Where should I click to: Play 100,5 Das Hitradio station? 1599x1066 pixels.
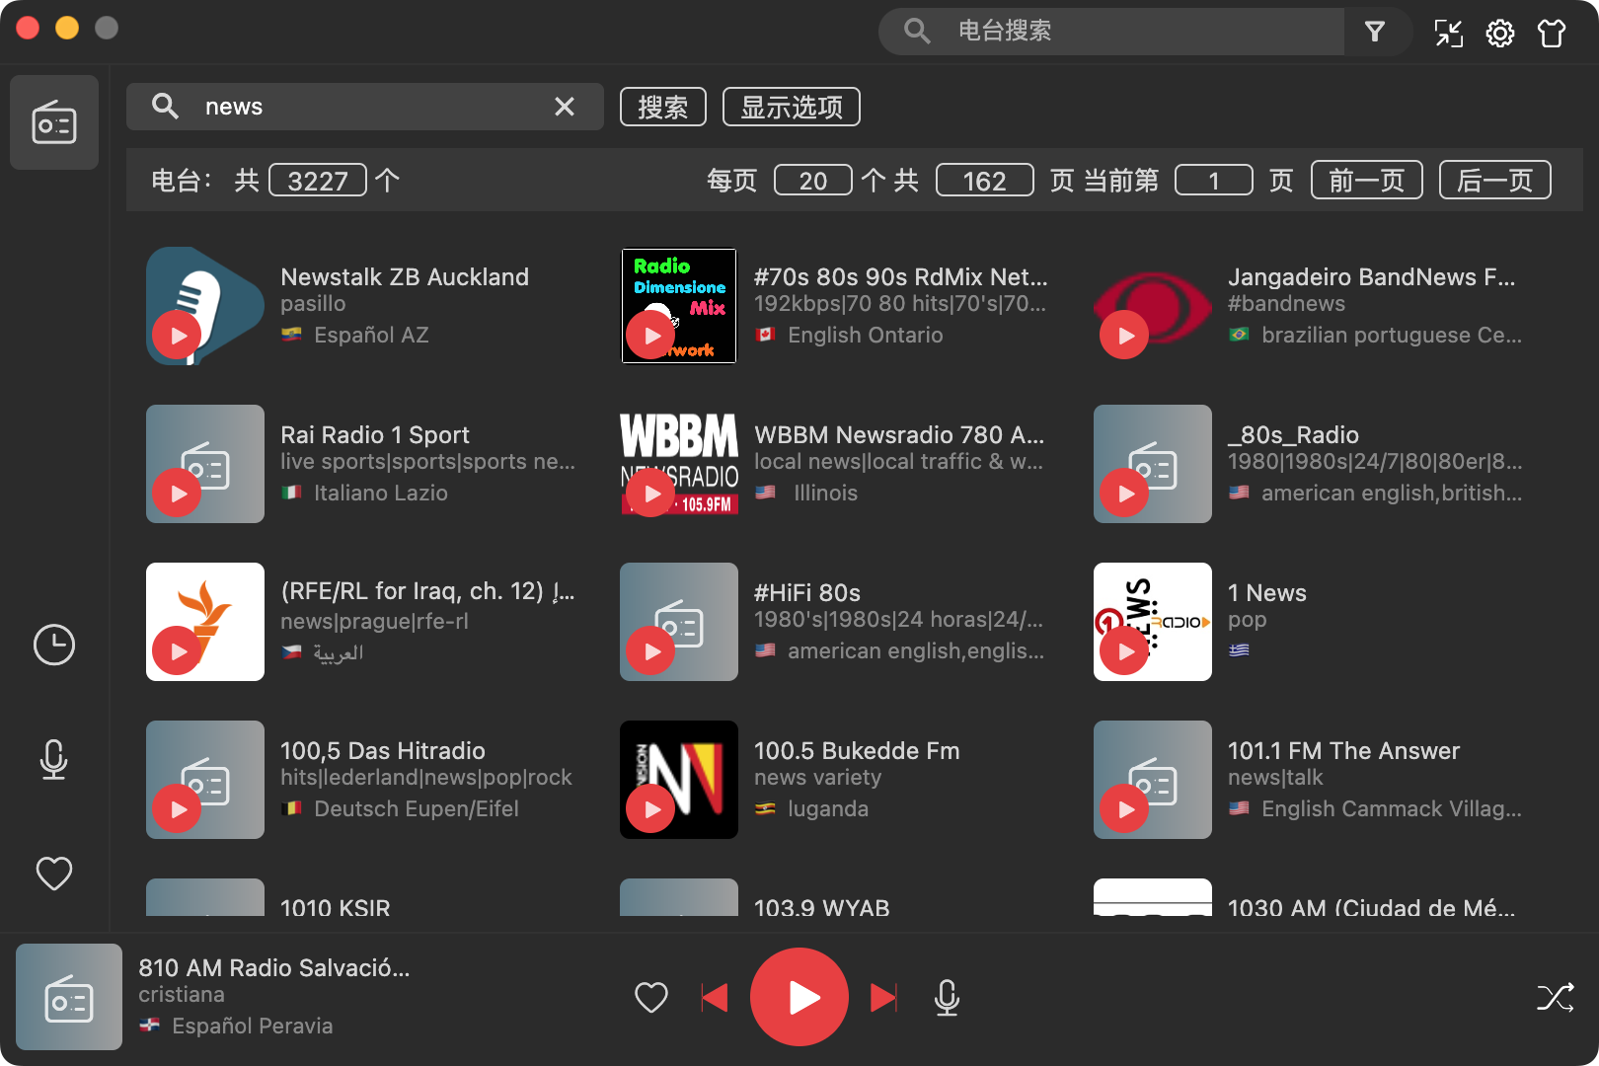177,809
